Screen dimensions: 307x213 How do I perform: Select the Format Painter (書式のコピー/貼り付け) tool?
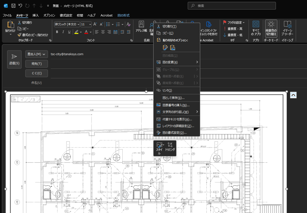(x=33, y=35)
